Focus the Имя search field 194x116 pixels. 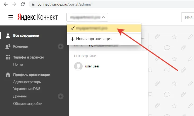point(188,17)
